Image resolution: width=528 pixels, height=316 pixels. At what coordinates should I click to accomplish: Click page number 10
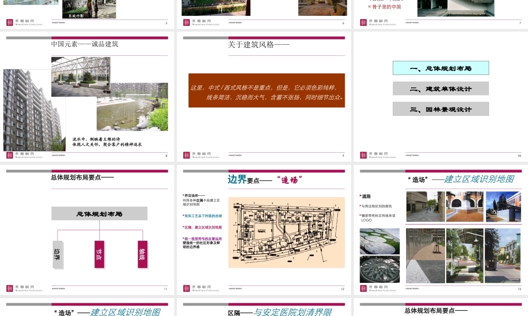coord(519,155)
